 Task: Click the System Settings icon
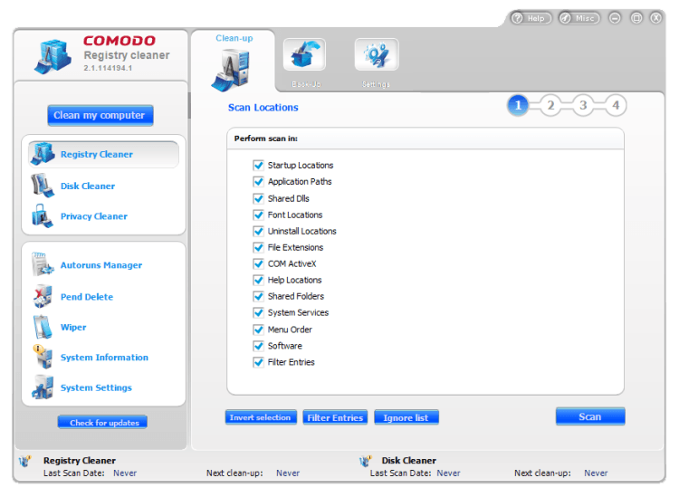pyautogui.click(x=43, y=387)
